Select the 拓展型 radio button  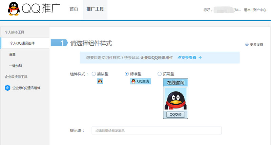click(x=160, y=74)
